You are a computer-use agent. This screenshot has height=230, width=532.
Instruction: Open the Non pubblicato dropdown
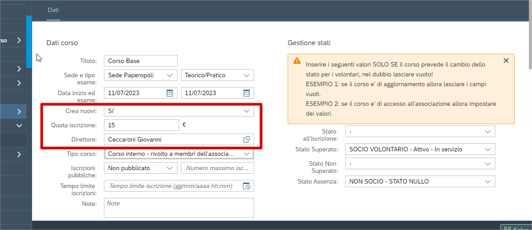pyautogui.click(x=169, y=168)
